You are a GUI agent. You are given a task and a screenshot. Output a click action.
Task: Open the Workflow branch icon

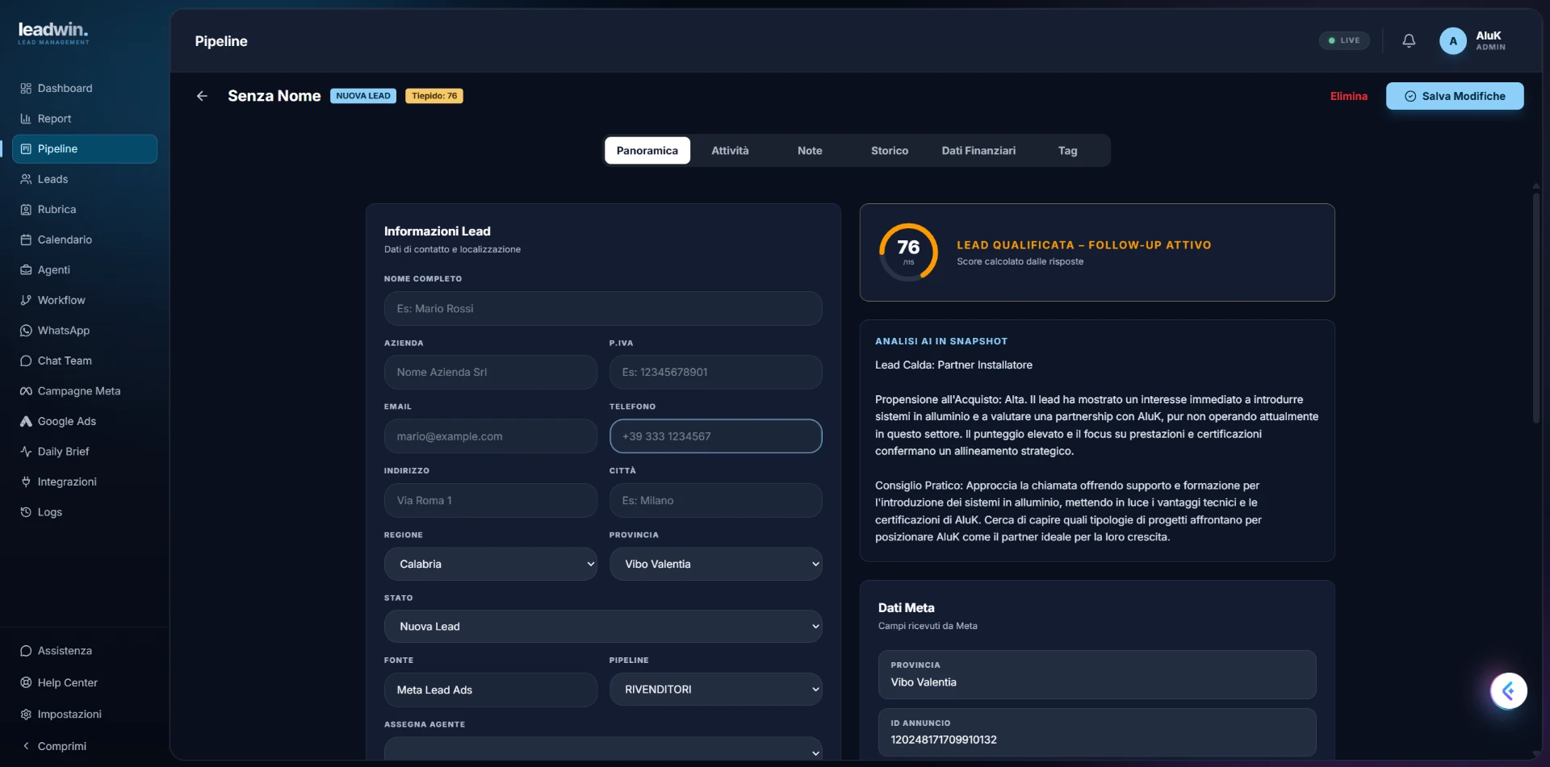pyautogui.click(x=26, y=300)
